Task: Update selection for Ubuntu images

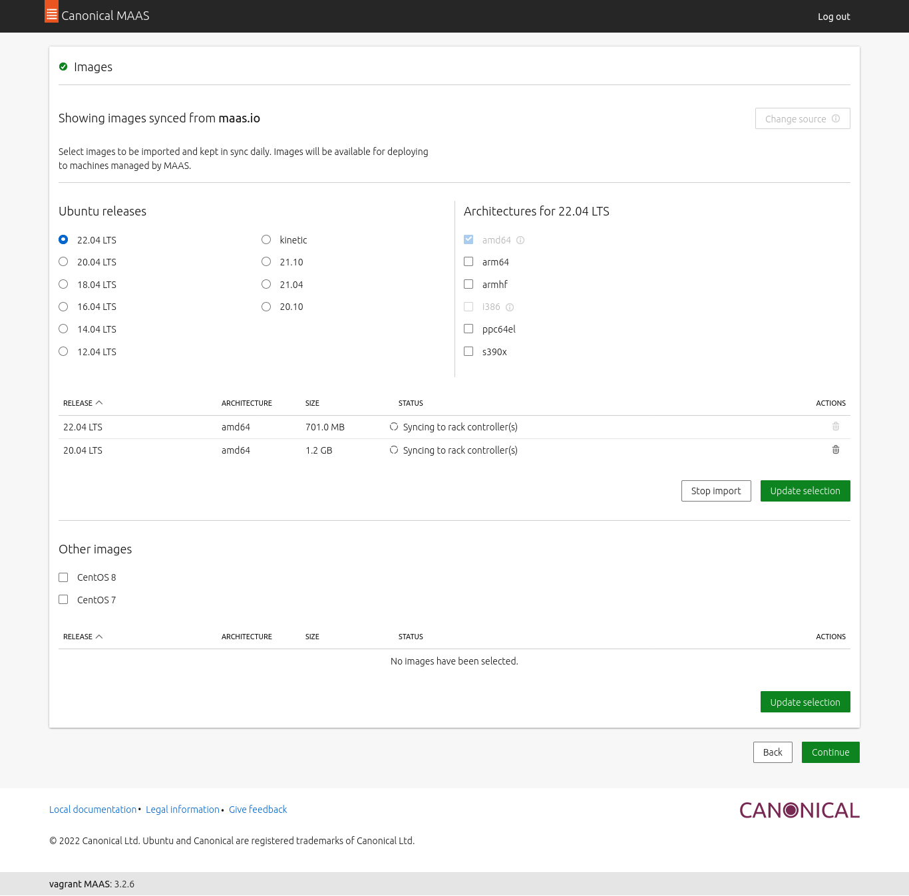Action: (805, 491)
